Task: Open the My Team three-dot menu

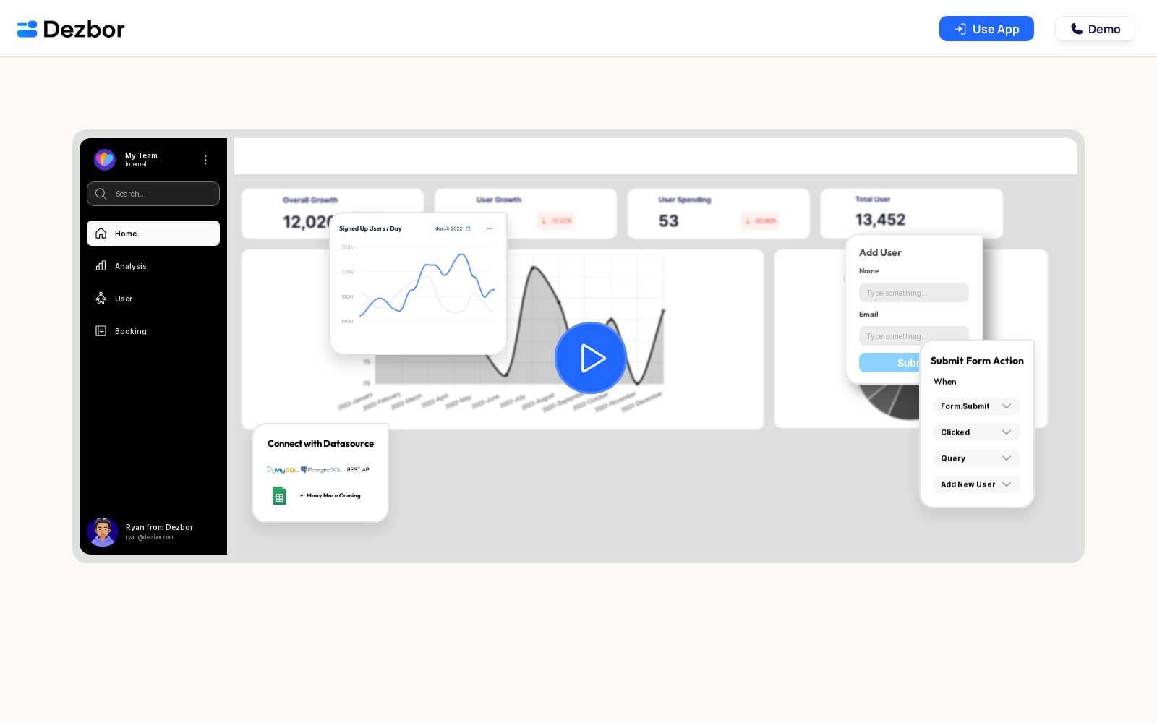Action: point(205,160)
